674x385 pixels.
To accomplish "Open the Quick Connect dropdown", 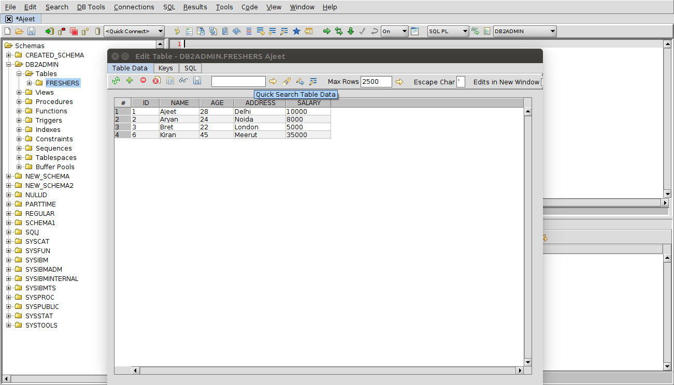I will tap(134, 31).
